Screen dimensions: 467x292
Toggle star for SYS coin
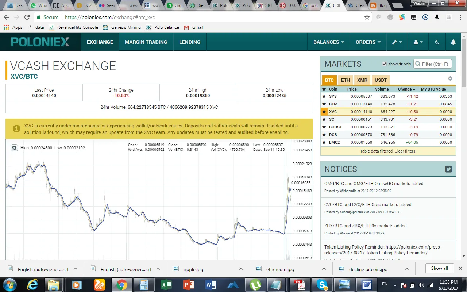(324, 96)
